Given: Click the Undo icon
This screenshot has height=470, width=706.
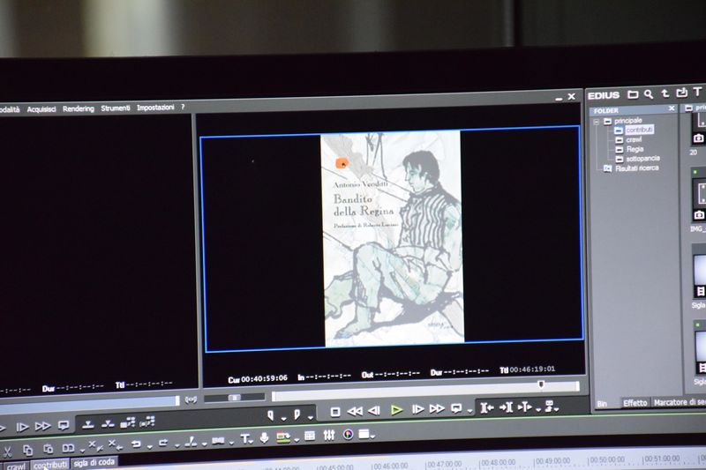Looking at the screenshot, I should click(136, 444).
